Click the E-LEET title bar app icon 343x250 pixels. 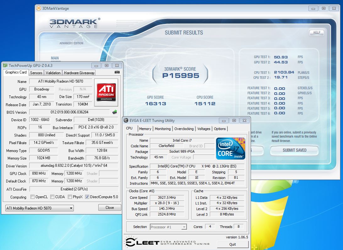126,120
